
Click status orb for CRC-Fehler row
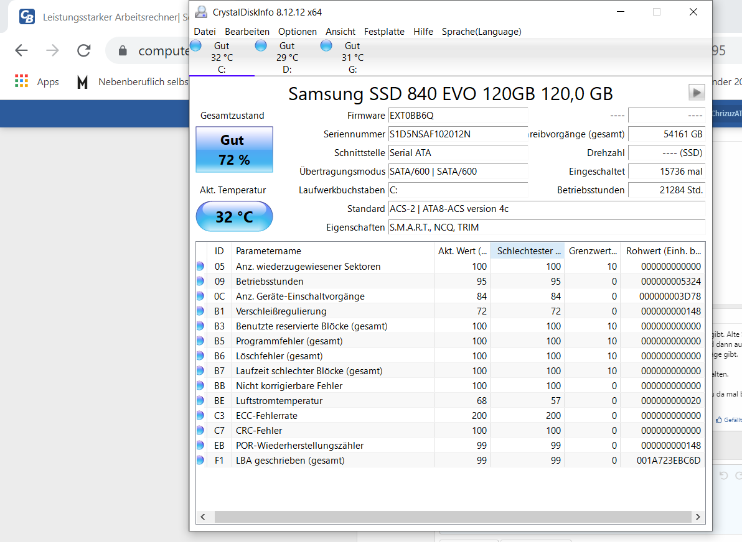click(200, 431)
